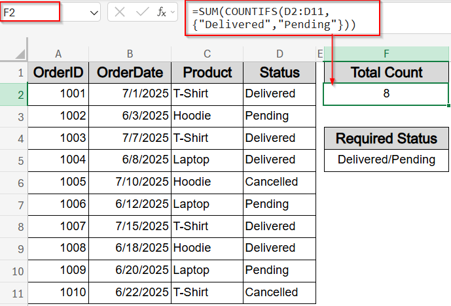This screenshot has width=451, height=306.
Task: Select row 2 header
Action: click(14, 95)
